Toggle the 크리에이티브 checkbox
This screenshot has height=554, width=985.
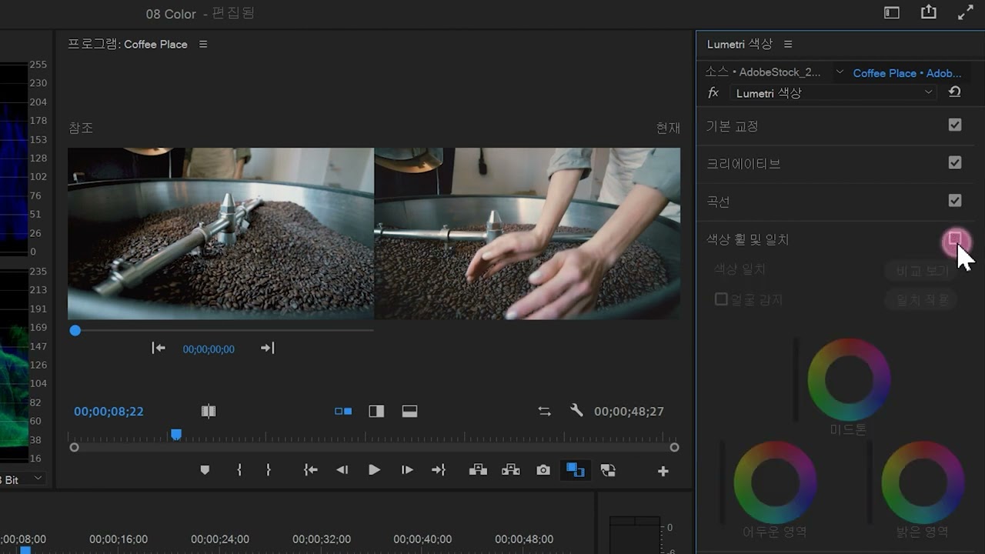pos(955,163)
